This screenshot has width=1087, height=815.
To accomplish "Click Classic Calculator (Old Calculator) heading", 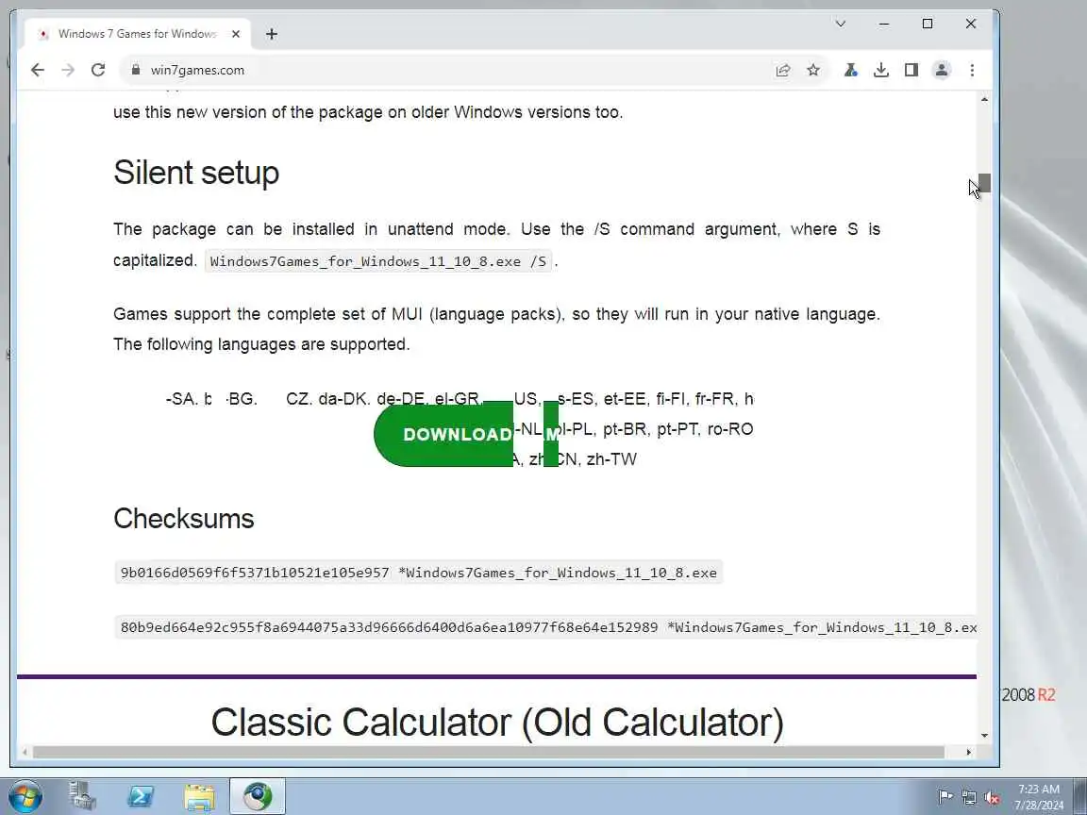I will pos(497,723).
